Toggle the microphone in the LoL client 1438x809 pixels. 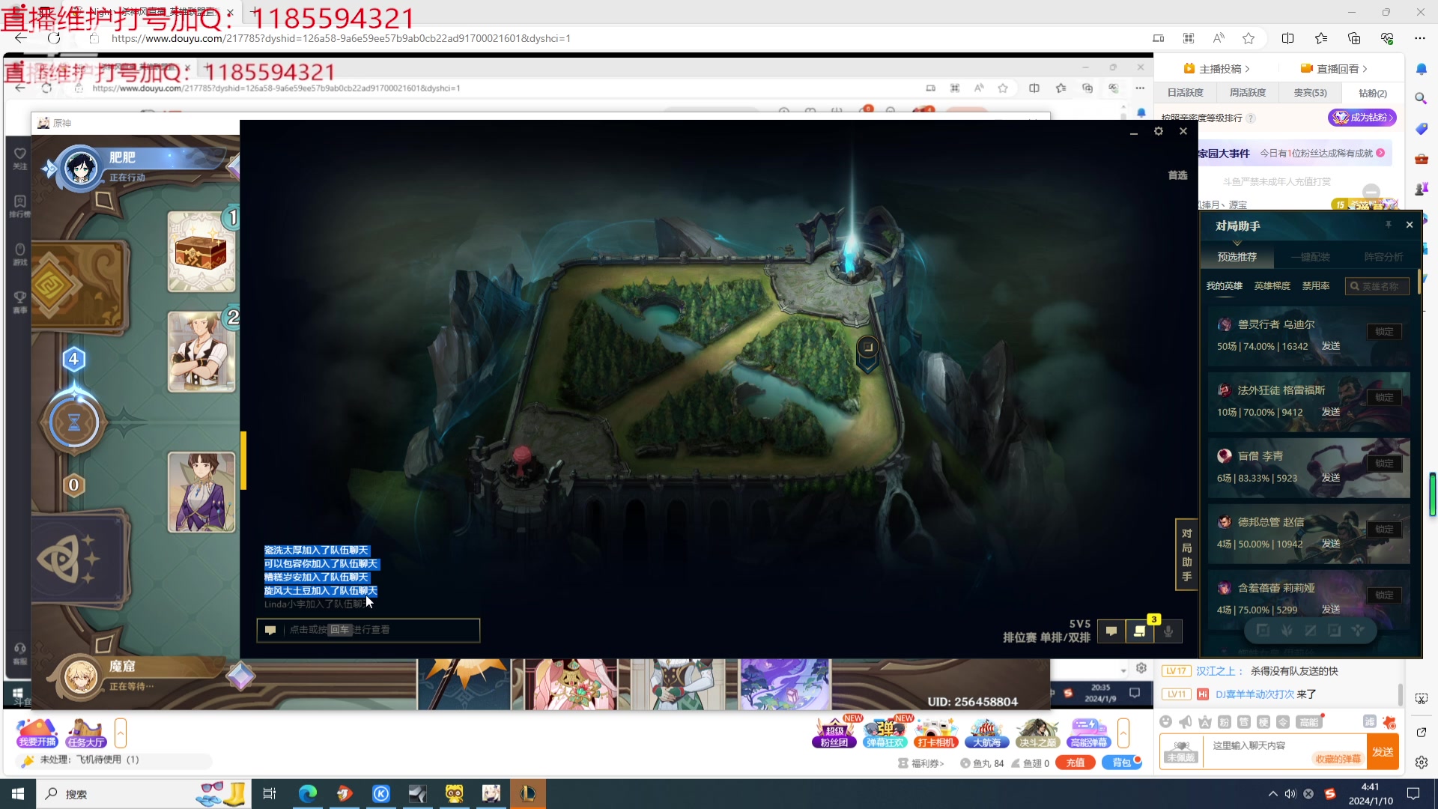[x=1168, y=631]
